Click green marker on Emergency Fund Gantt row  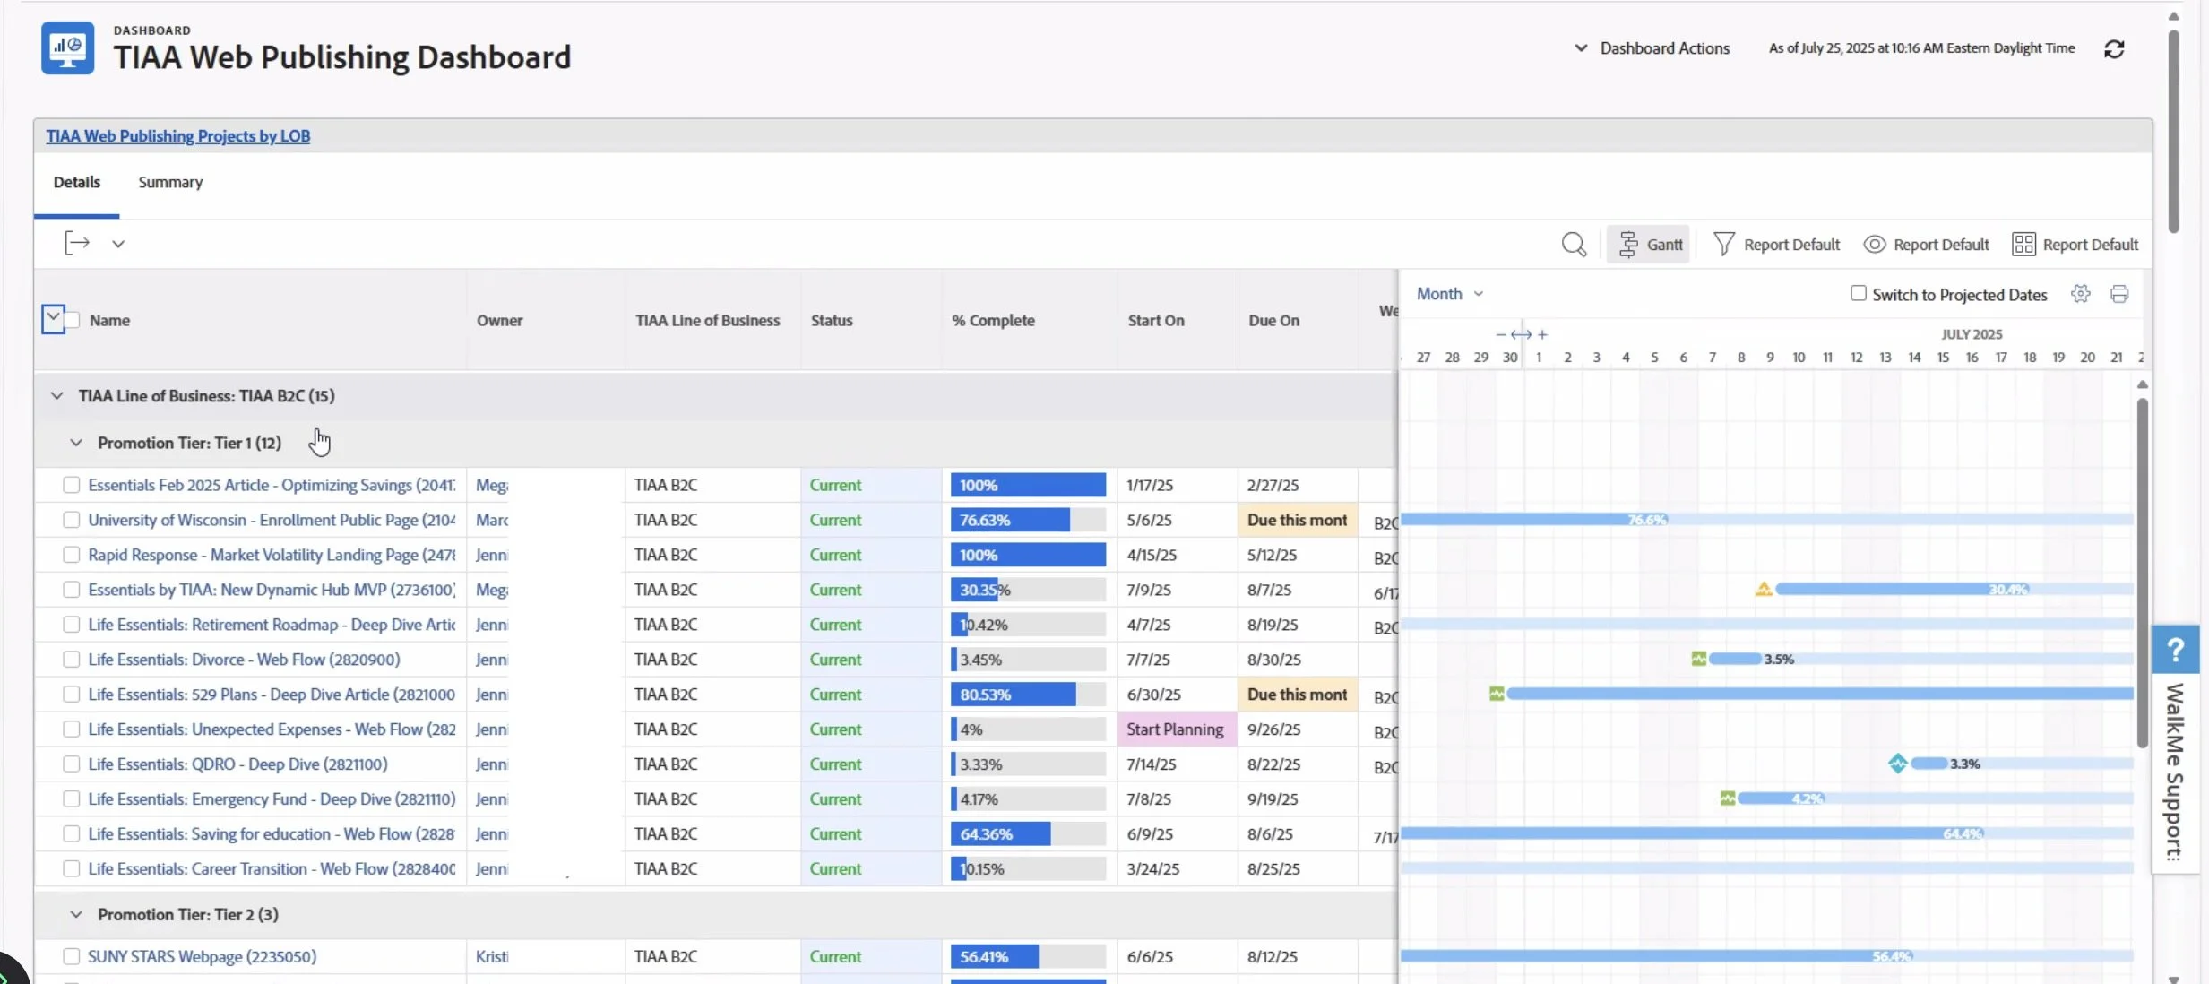tap(1728, 798)
